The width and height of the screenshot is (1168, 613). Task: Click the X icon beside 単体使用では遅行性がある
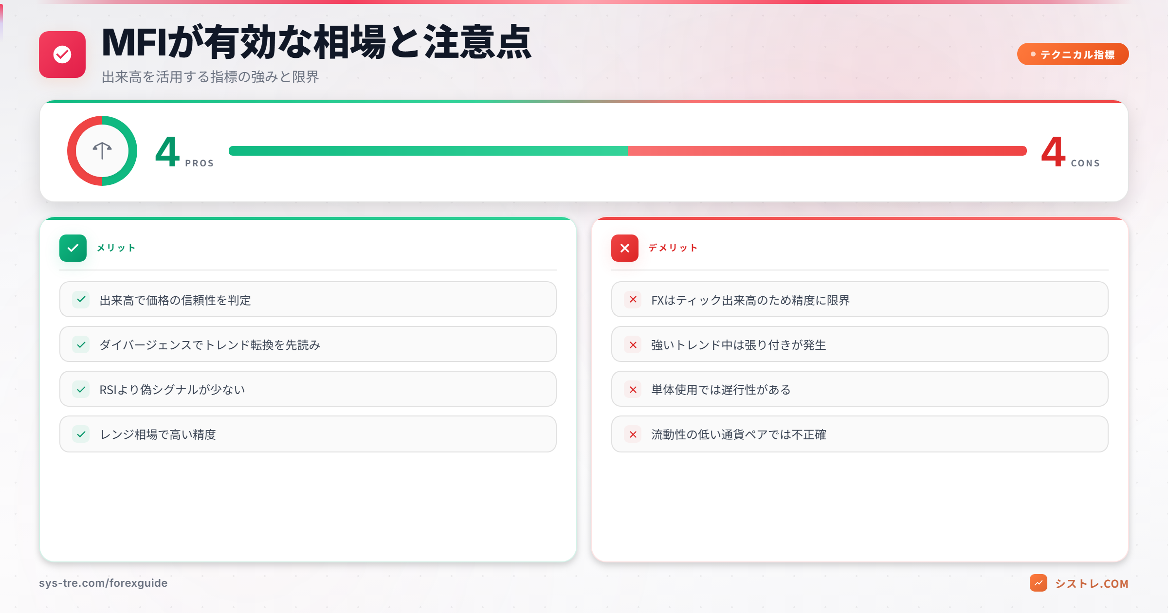pos(633,390)
